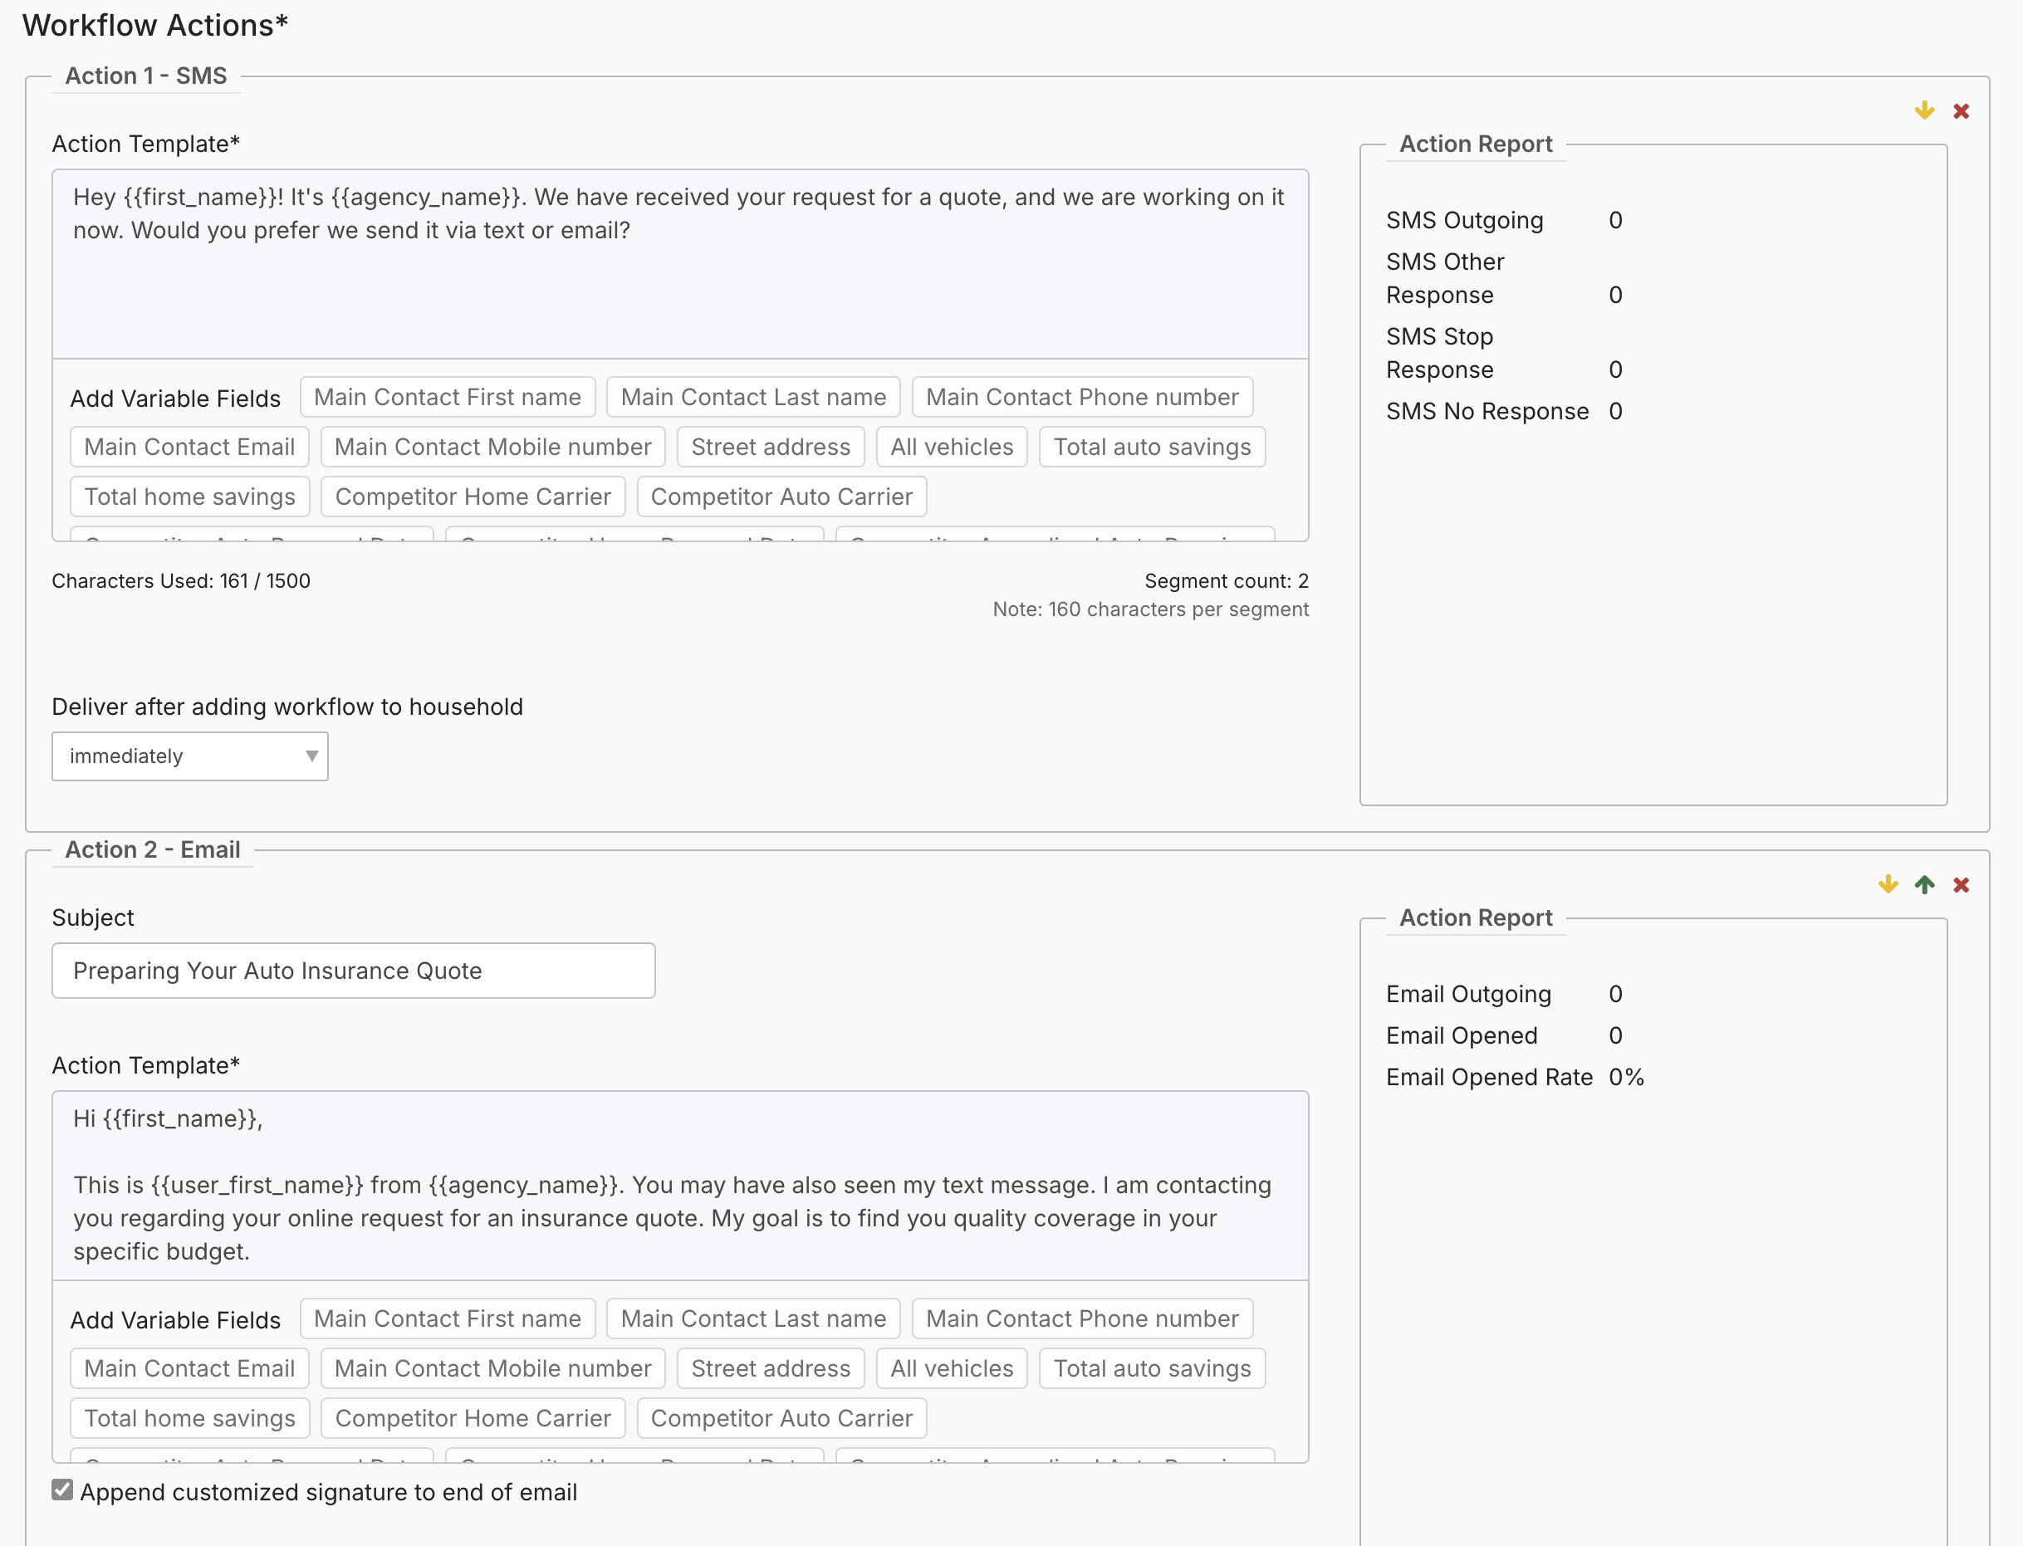Insert Main Contact First name variable in SMS
This screenshot has height=1546, width=2023.
pos(448,398)
